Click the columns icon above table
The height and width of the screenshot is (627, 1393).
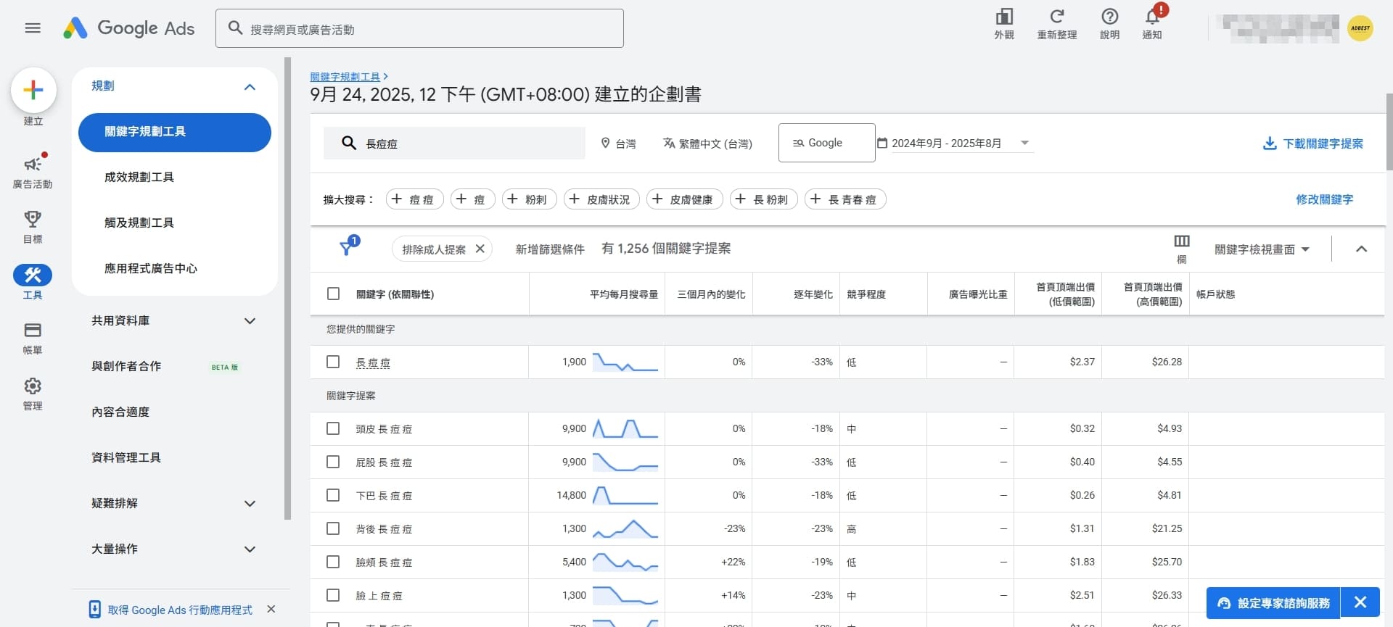[x=1181, y=241]
